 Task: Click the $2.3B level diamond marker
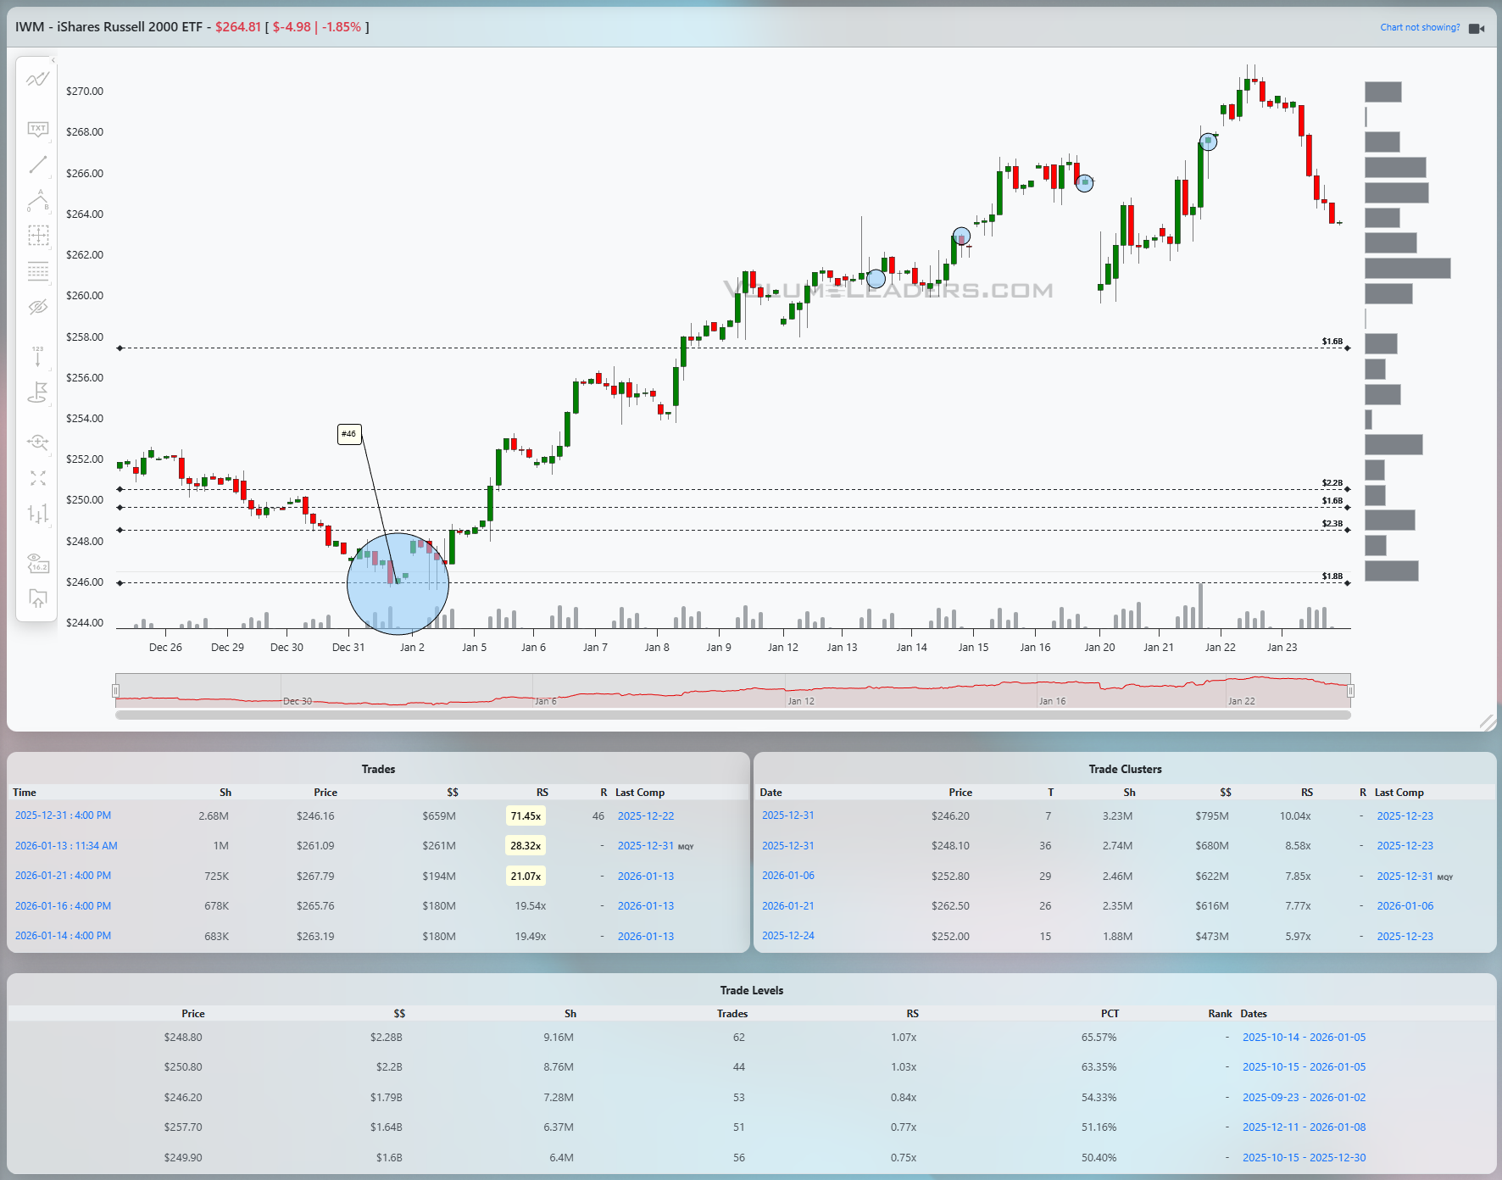click(x=1348, y=530)
